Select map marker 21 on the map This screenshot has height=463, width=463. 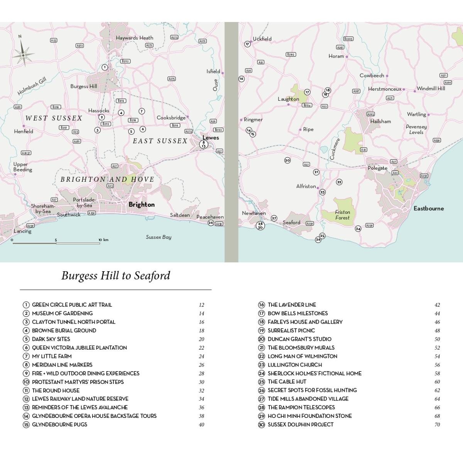pyautogui.click(x=316, y=172)
